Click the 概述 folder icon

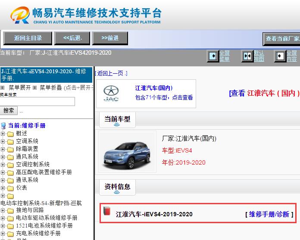click(x=10, y=134)
